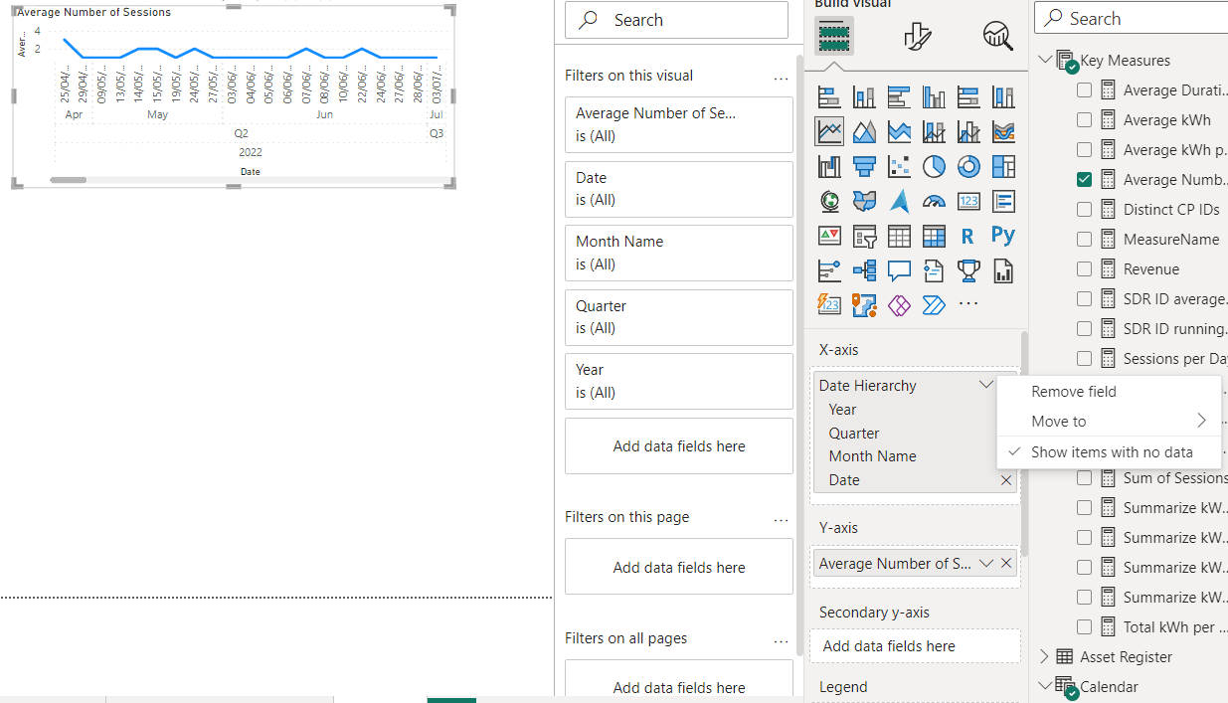Enable the Revenue measure checkbox
The image size is (1228, 703).
point(1084,269)
